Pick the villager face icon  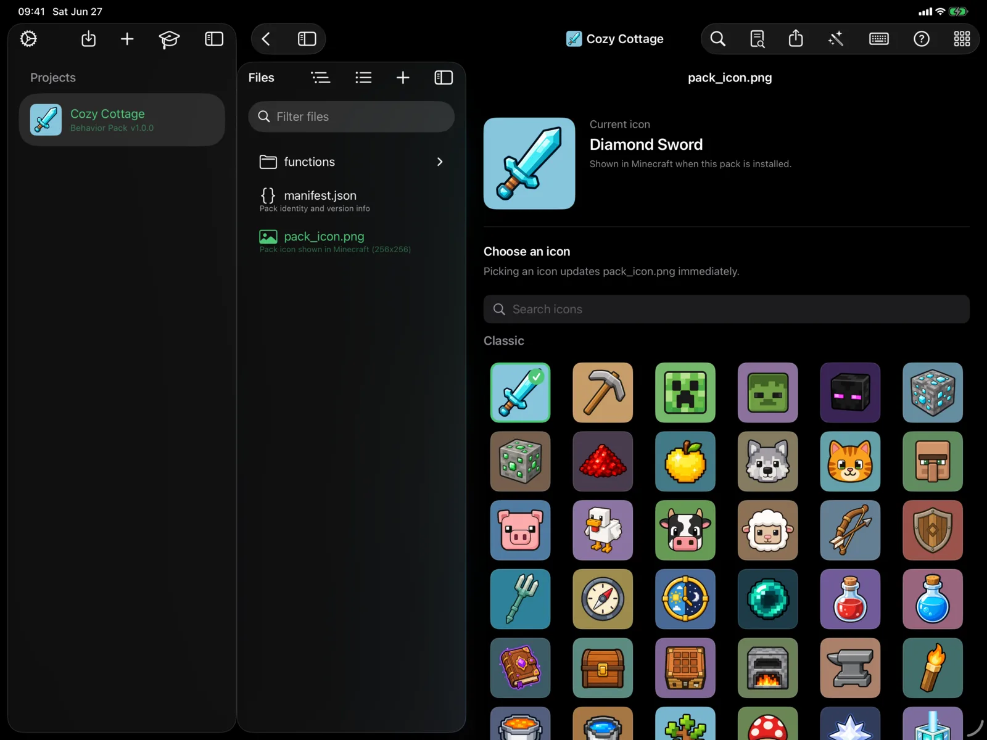click(x=933, y=461)
